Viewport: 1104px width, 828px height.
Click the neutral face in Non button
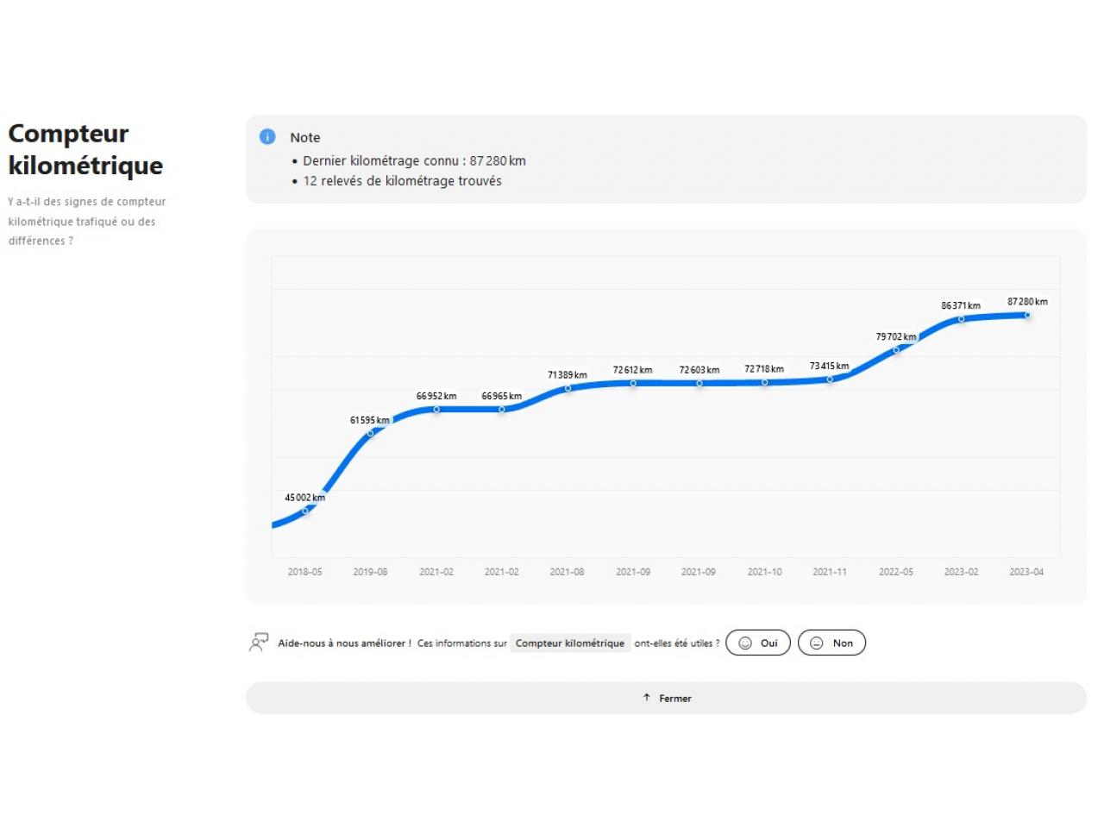coord(817,643)
